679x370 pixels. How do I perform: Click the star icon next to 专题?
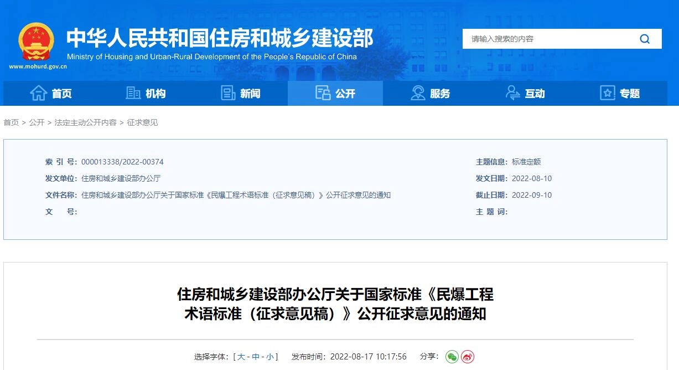[607, 93]
